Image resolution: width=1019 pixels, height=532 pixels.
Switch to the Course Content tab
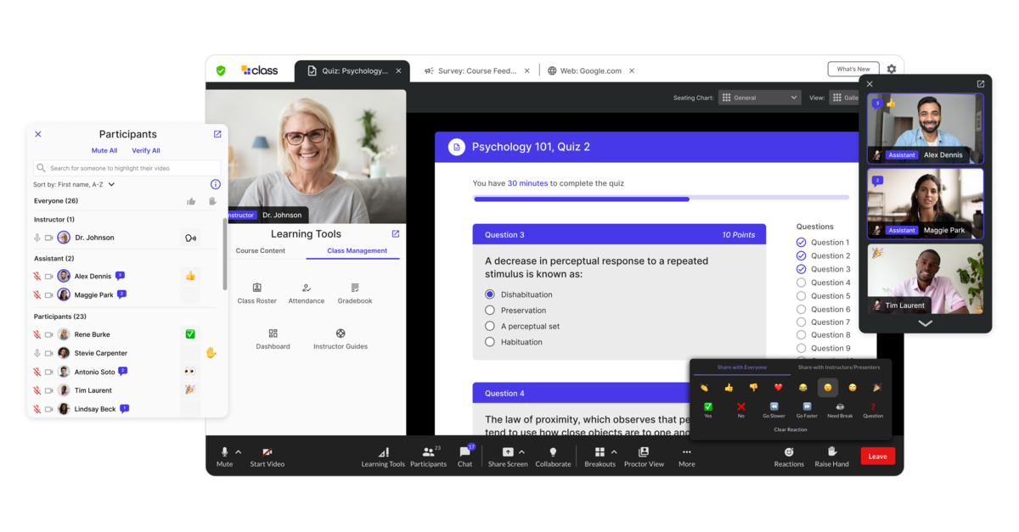click(261, 250)
